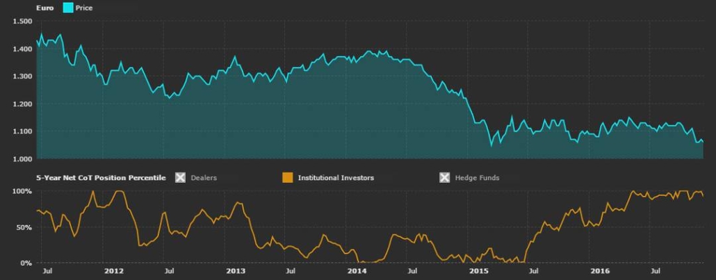Pick the 2015 time axis label
This screenshot has height=280, width=716.
click(479, 271)
